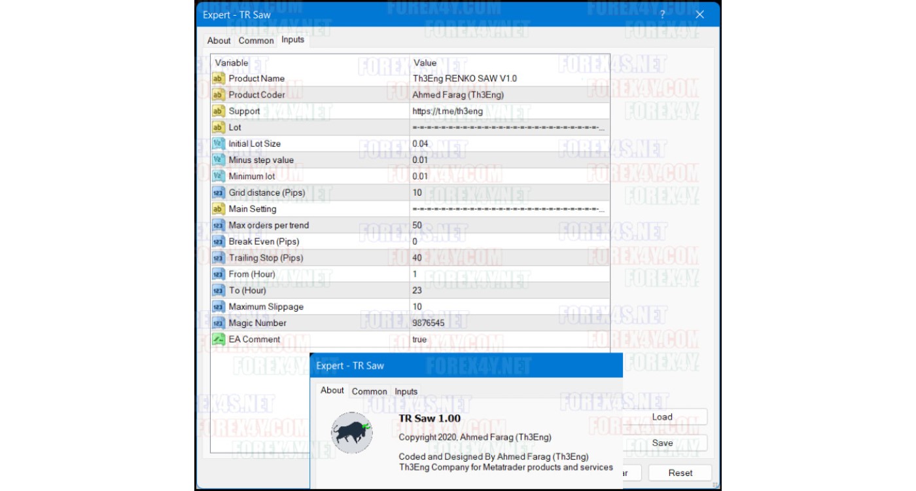
Task: Select the Inputs tab in lower dialog
Action: (x=406, y=391)
